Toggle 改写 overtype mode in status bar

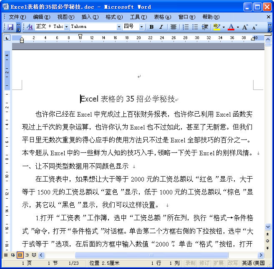click(233, 263)
